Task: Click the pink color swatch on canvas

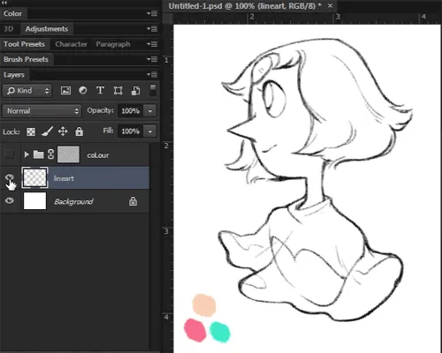Action: (x=194, y=330)
